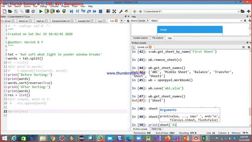
Task: Interrupt kernel with console stop square
Action: 243,47
